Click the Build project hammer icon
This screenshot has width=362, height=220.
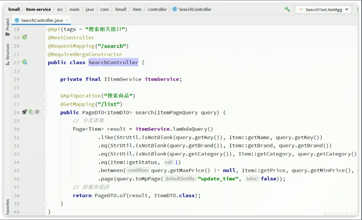click(x=287, y=9)
